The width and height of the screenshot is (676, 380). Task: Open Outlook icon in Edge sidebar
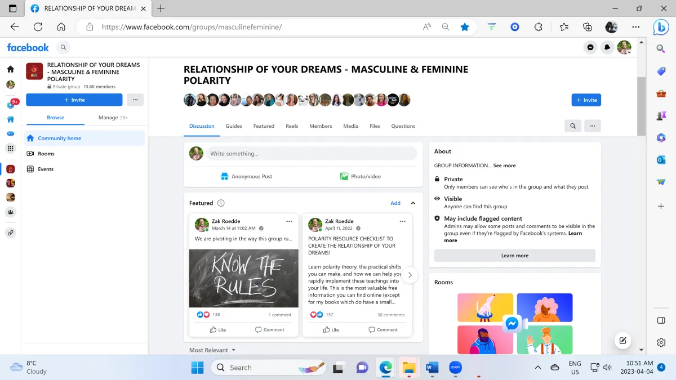(x=661, y=160)
